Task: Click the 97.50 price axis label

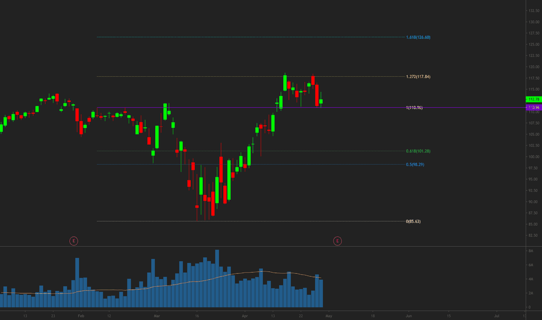Action: click(533, 168)
